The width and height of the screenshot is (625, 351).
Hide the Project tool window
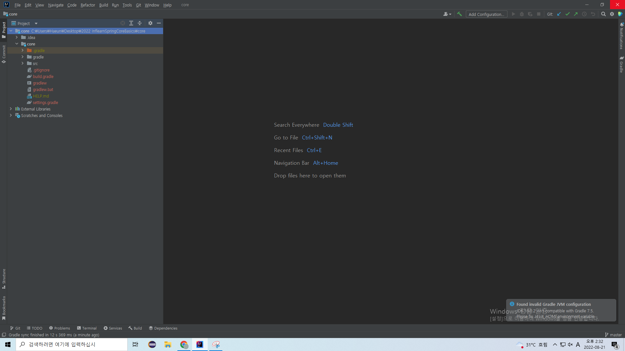pyautogui.click(x=159, y=23)
